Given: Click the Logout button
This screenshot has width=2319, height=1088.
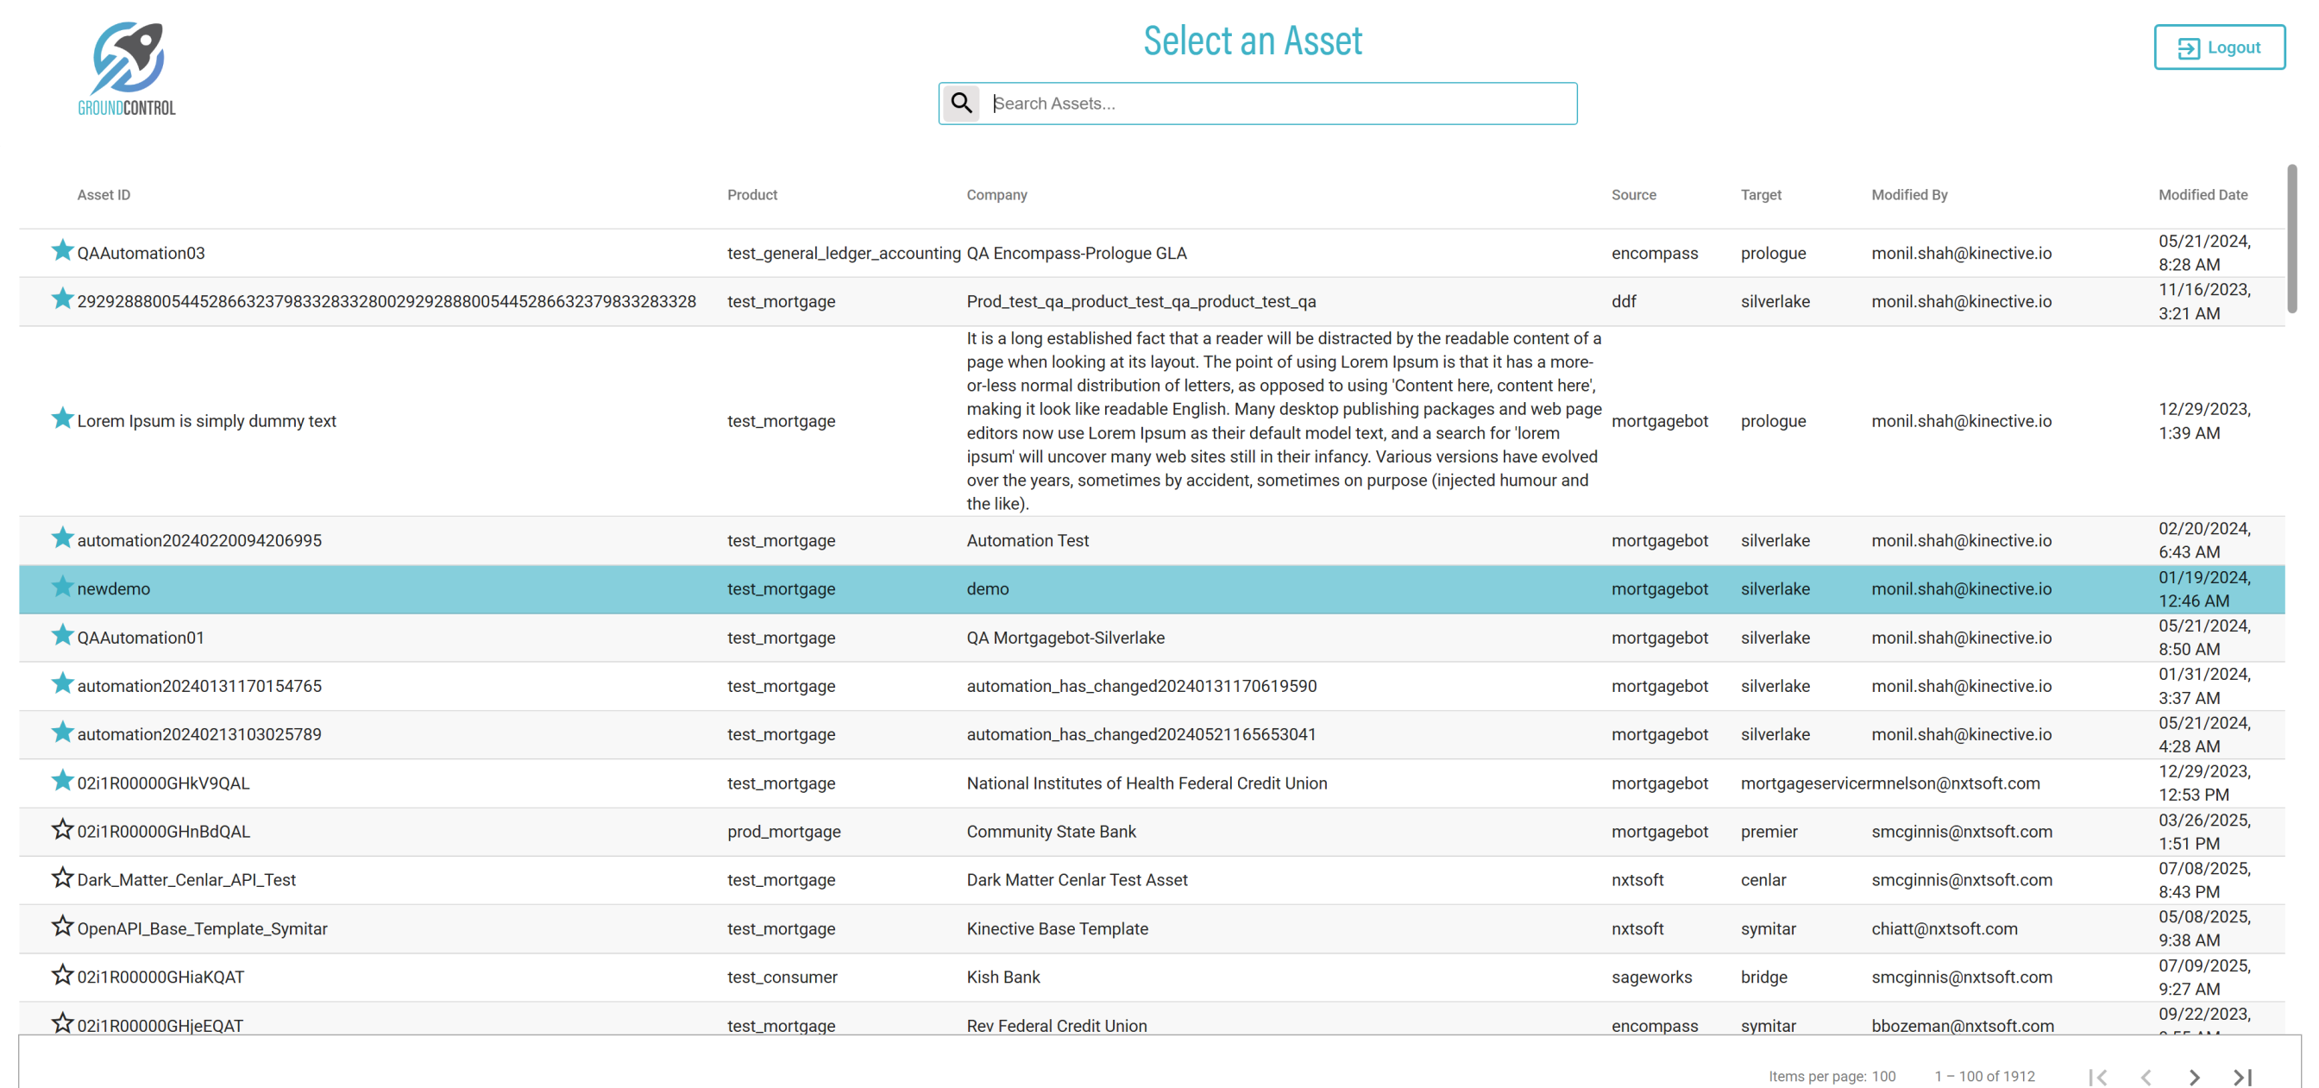Looking at the screenshot, I should click(x=2219, y=47).
